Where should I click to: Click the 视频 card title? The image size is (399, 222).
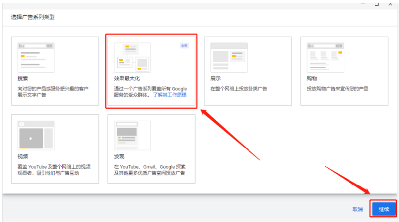point(23,156)
